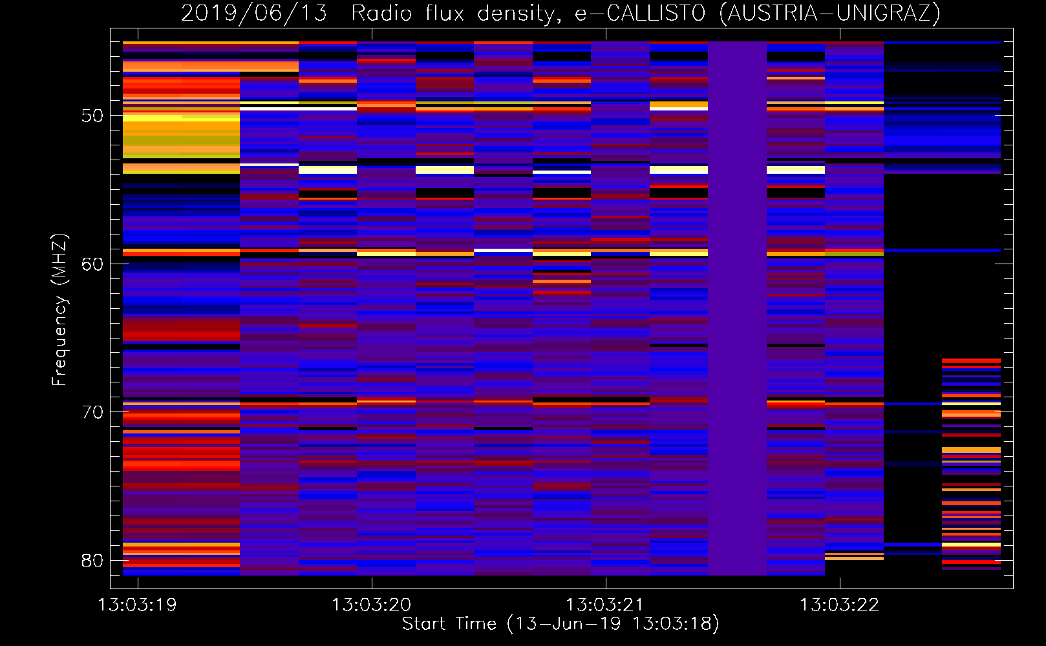Screen dimensions: 1046x646
Task: Click the '50' frequency tick label
Action: pyautogui.click(x=92, y=116)
